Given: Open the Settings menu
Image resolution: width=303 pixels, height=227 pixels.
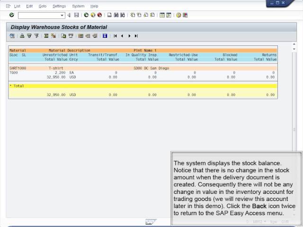Looking at the screenshot, I should (x=59, y=6).
